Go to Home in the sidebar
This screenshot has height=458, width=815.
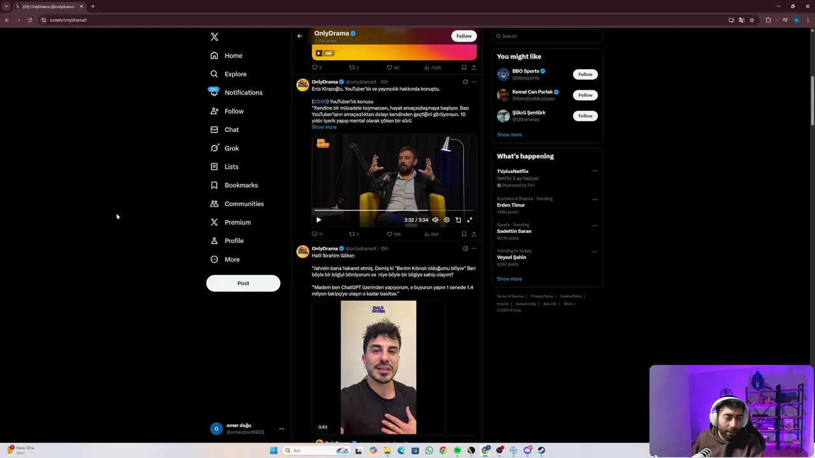(227, 55)
